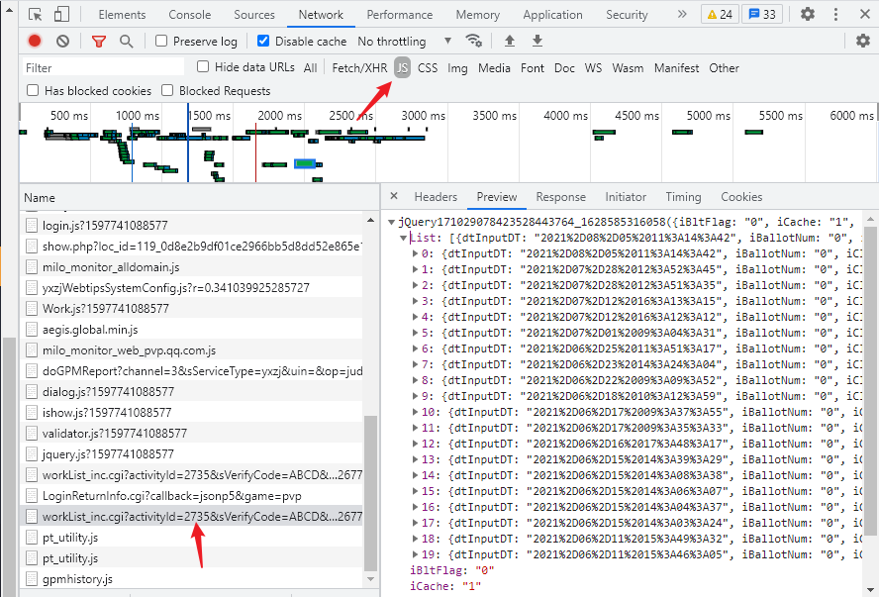Activate the inspect element picker icon

(36, 15)
